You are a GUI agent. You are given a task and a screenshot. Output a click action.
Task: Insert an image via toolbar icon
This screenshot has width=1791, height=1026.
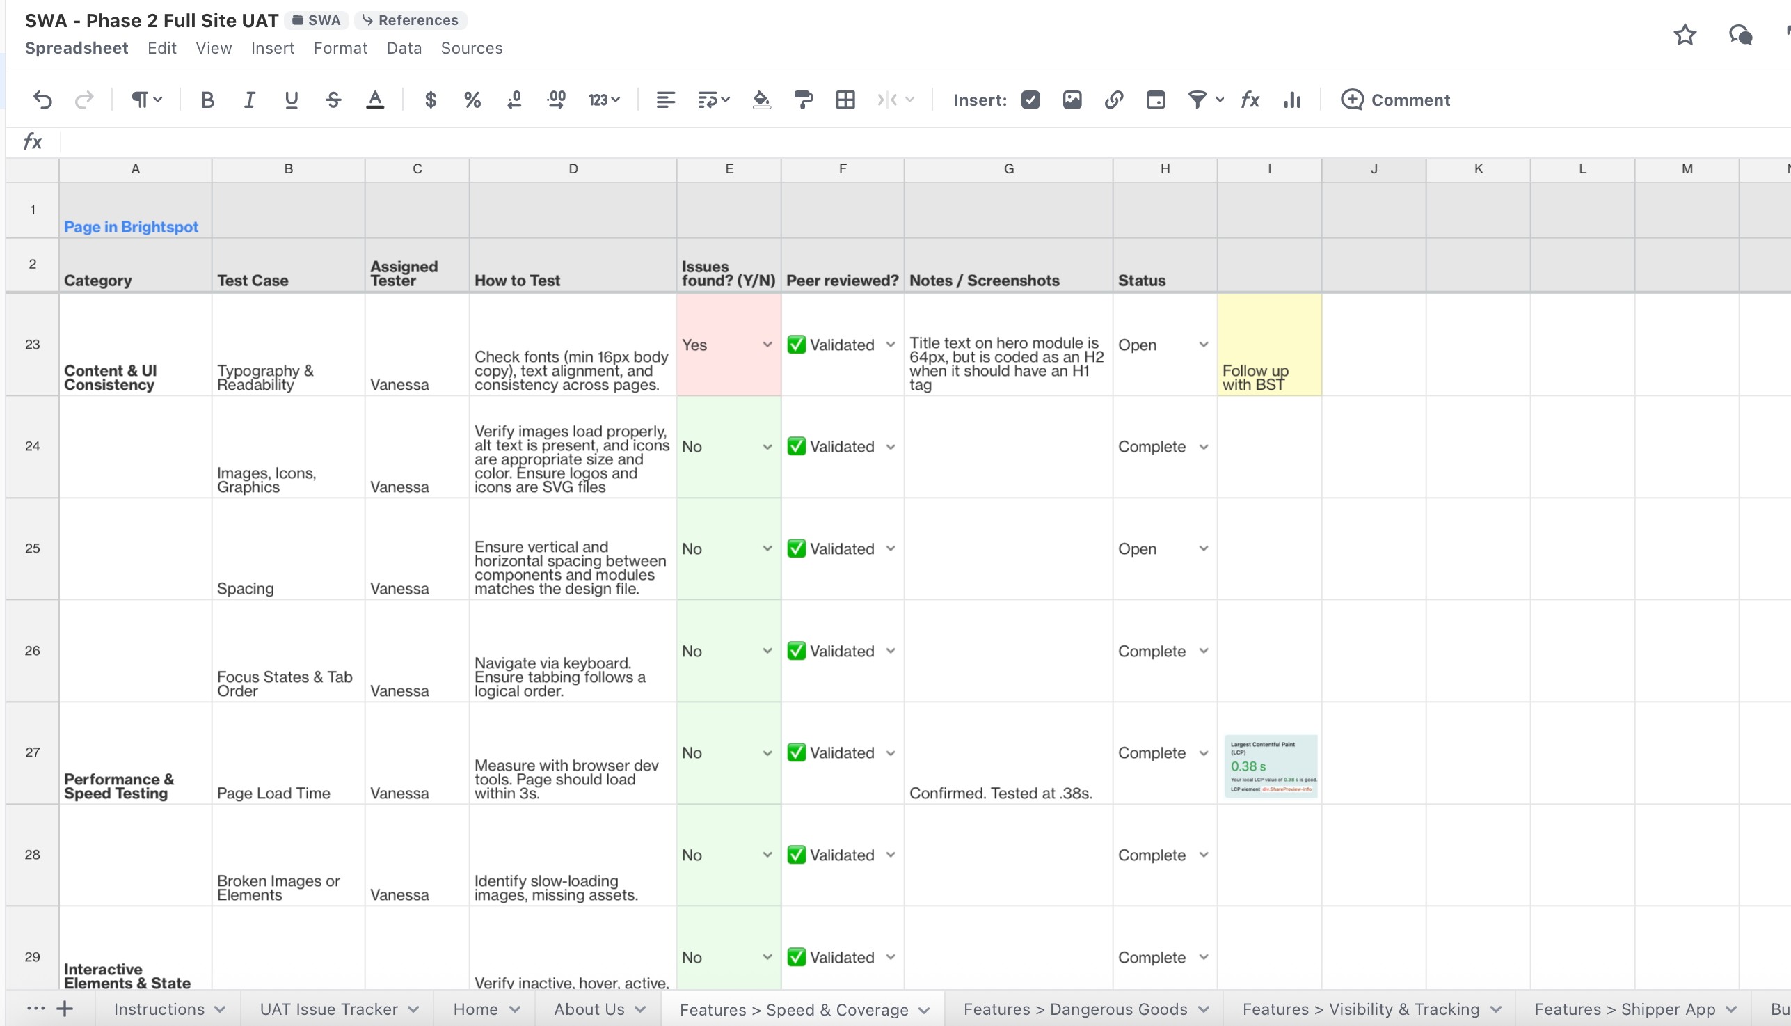(1072, 100)
